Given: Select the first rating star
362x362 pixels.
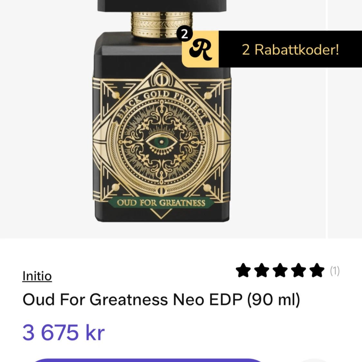Looking at the screenshot, I should click(x=243, y=270).
